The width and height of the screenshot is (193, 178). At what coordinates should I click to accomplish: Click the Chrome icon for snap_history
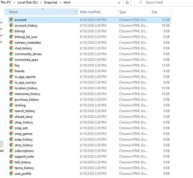point(11,139)
